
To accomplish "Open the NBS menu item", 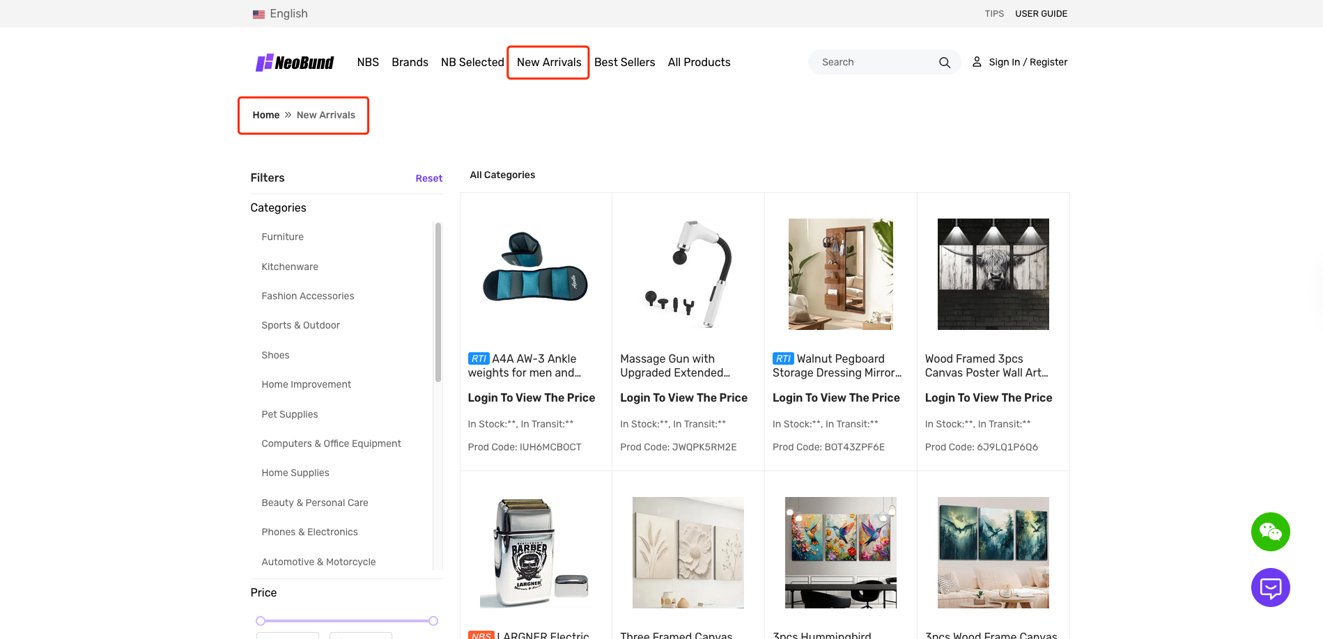I will 368,63.
